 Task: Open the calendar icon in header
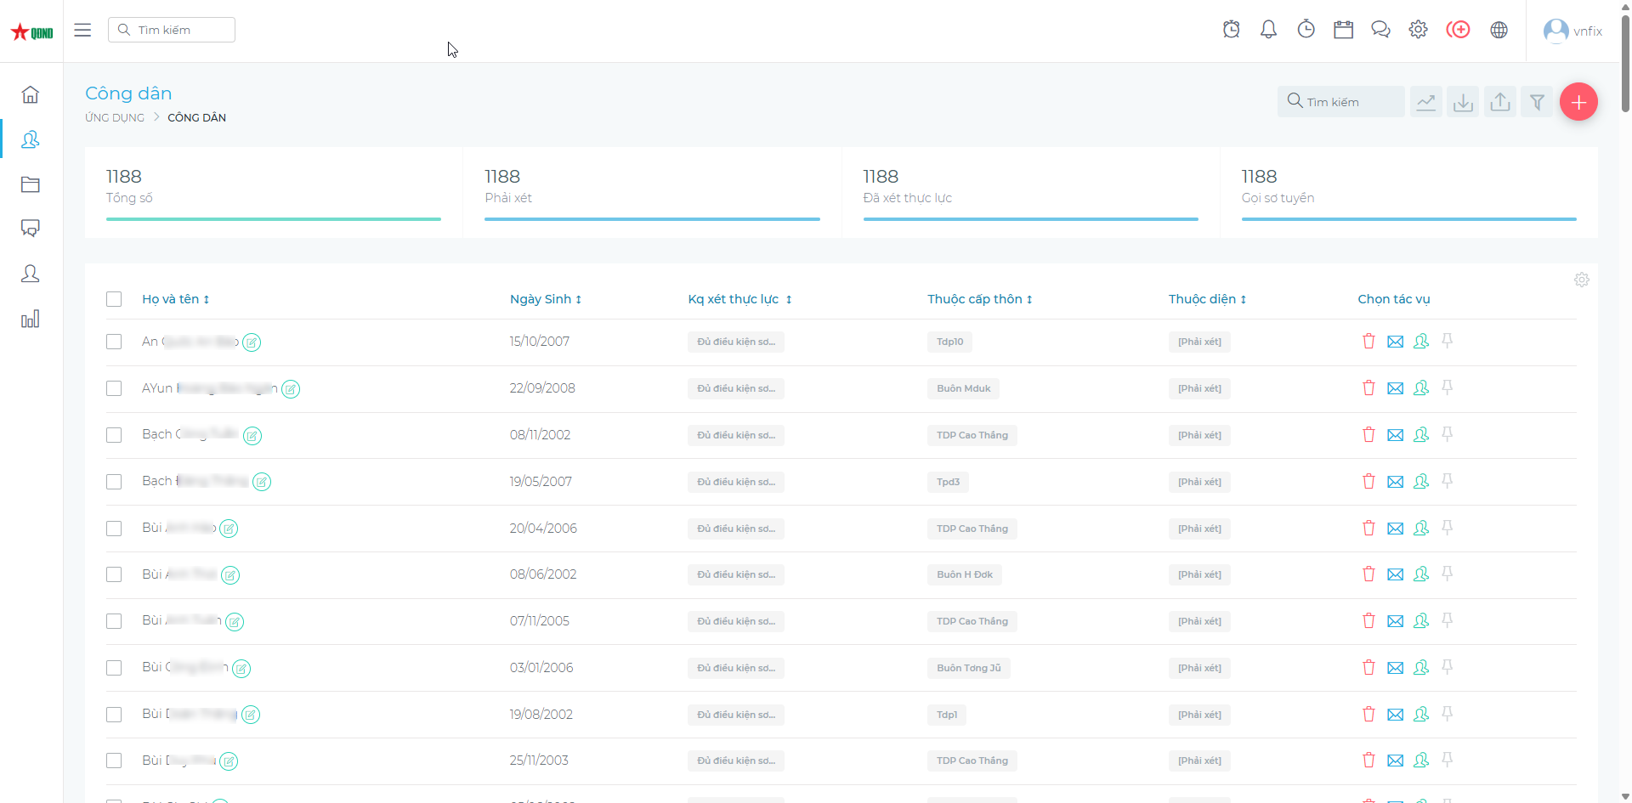click(1343, 30)
